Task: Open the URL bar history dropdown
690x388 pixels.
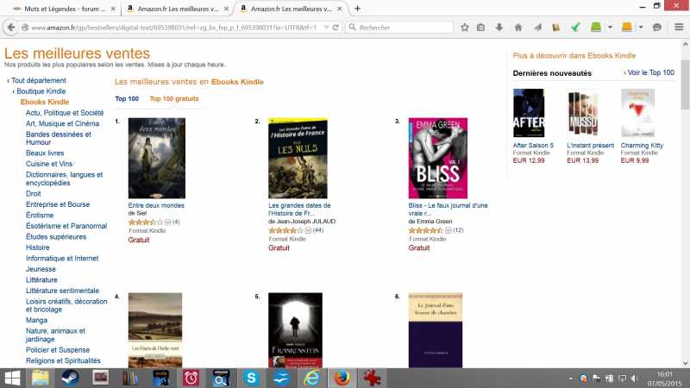Action: 327,28
